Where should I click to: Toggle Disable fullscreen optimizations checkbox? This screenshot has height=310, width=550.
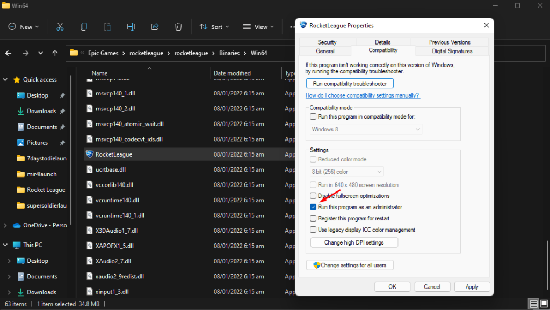coord(313,195)
